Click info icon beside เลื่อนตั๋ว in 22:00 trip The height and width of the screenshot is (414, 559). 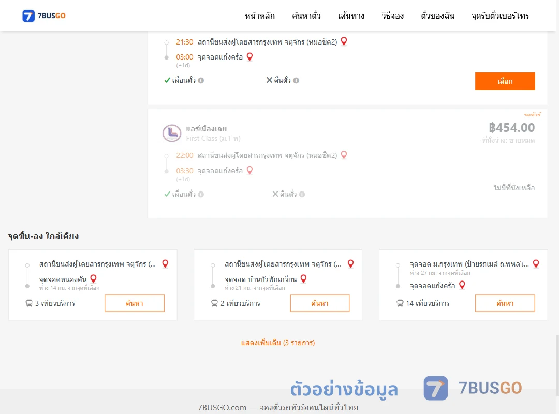point(201,195)
